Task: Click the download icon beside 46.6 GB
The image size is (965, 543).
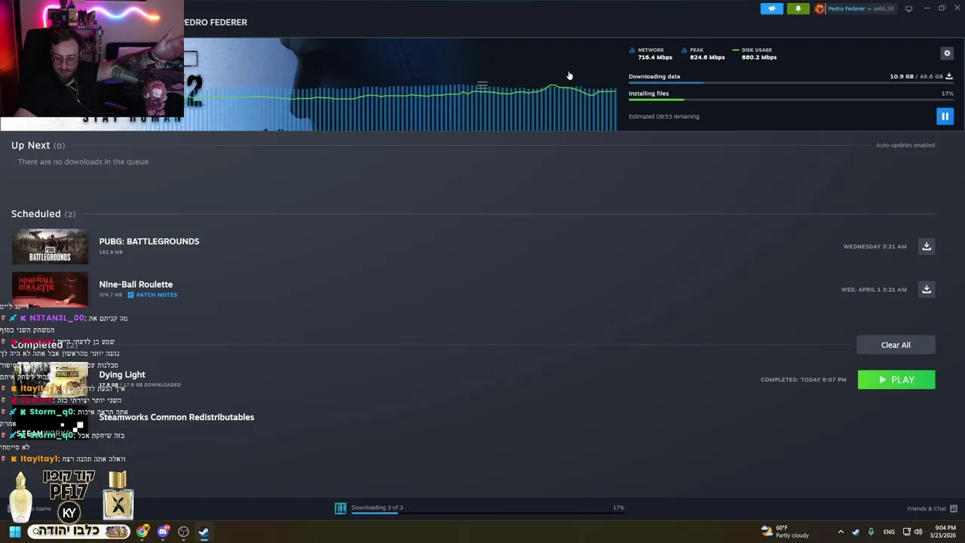Action: [949, 76]
